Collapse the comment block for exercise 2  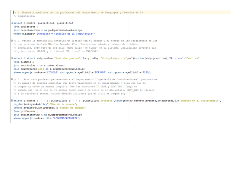pos(11,41)
